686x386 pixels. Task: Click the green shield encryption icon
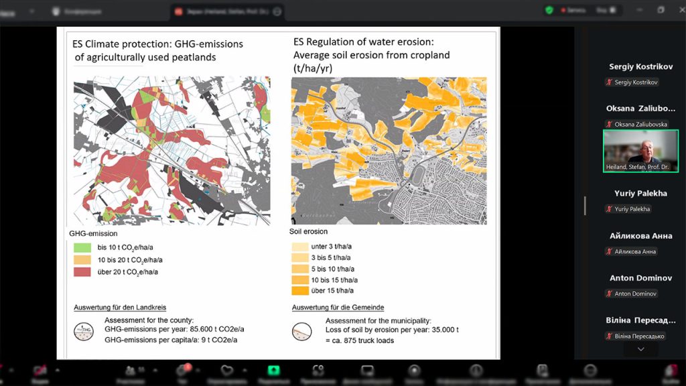pos(549,10)
